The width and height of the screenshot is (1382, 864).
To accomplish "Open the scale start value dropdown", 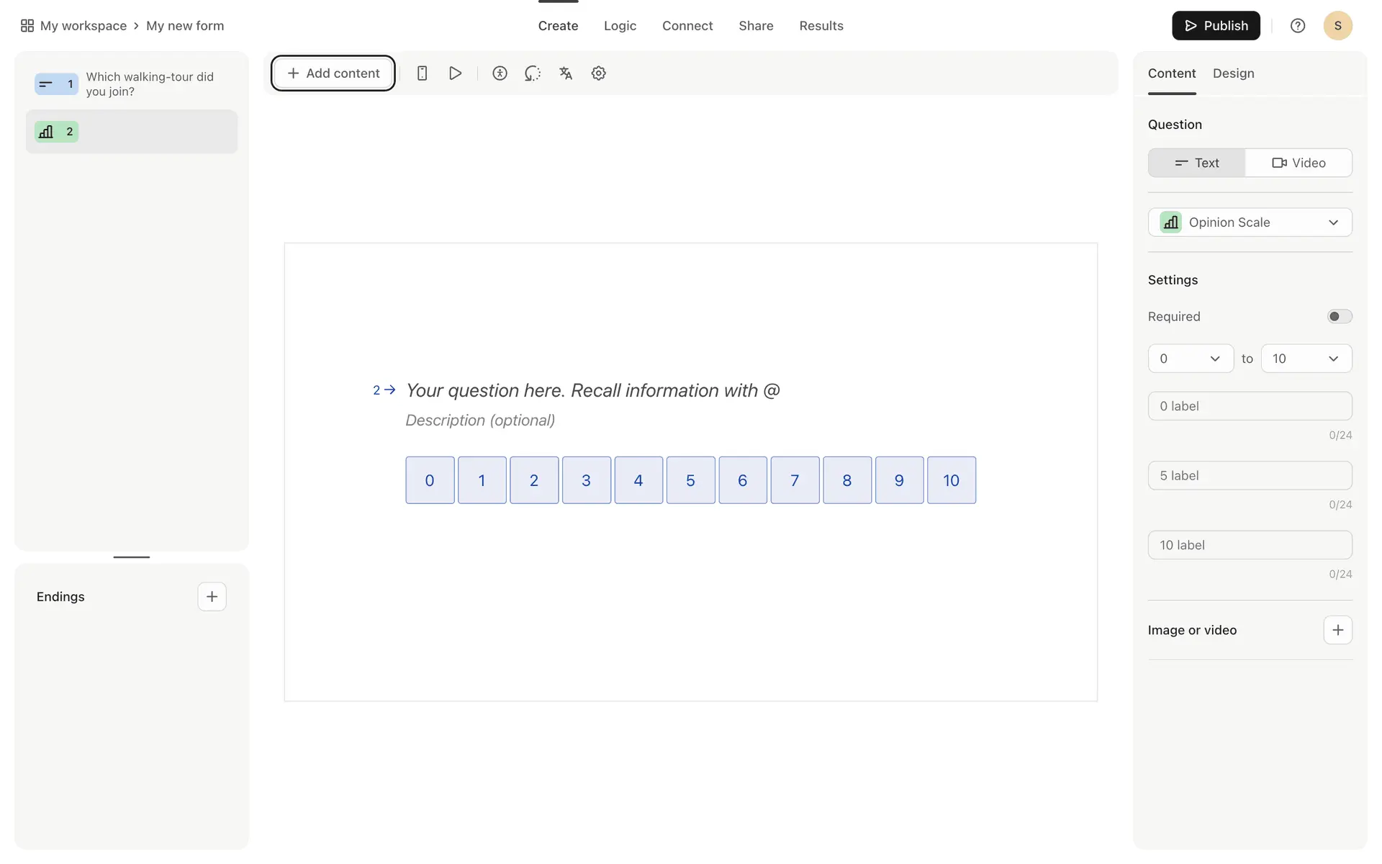I will click(x=1190, y=359).
